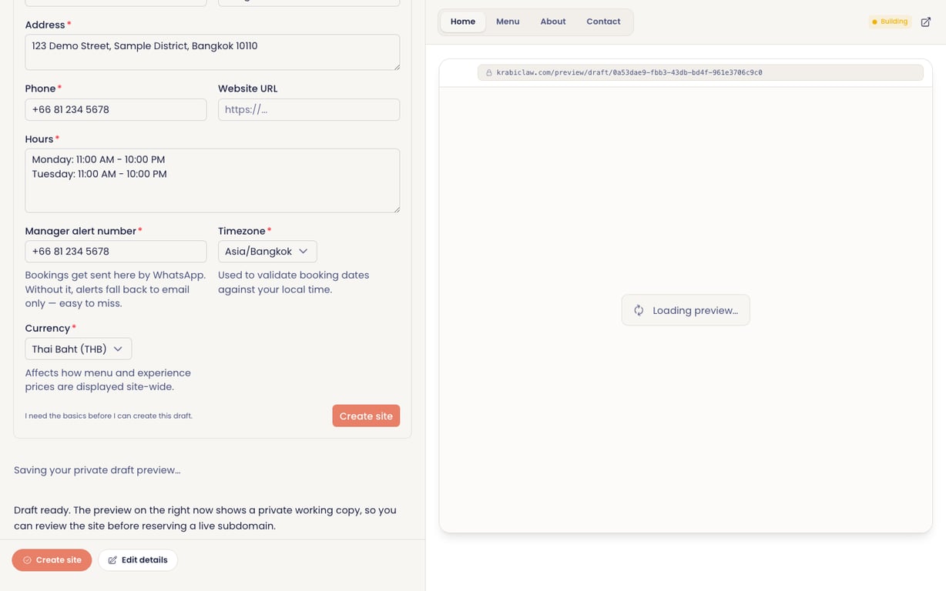Open the Currency Thai Baht (THB) dropdown
This screenshot has width=946, height=591.
click(x=79, y=349)
